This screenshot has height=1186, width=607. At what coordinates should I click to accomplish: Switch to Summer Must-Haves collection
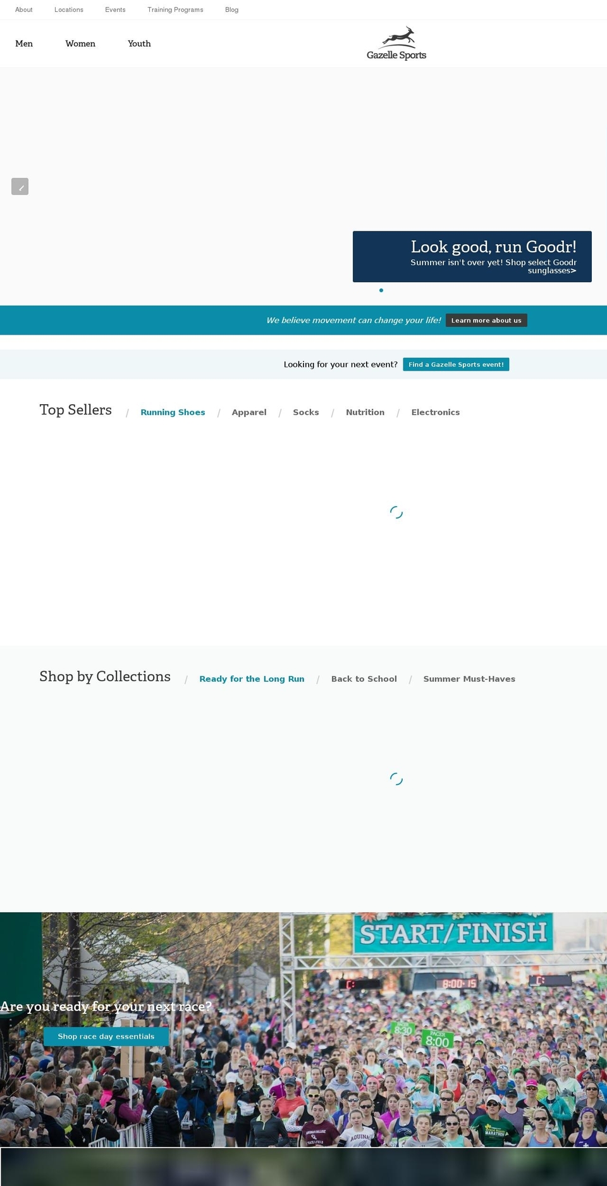pyautogui.click(x=469, y=679)
